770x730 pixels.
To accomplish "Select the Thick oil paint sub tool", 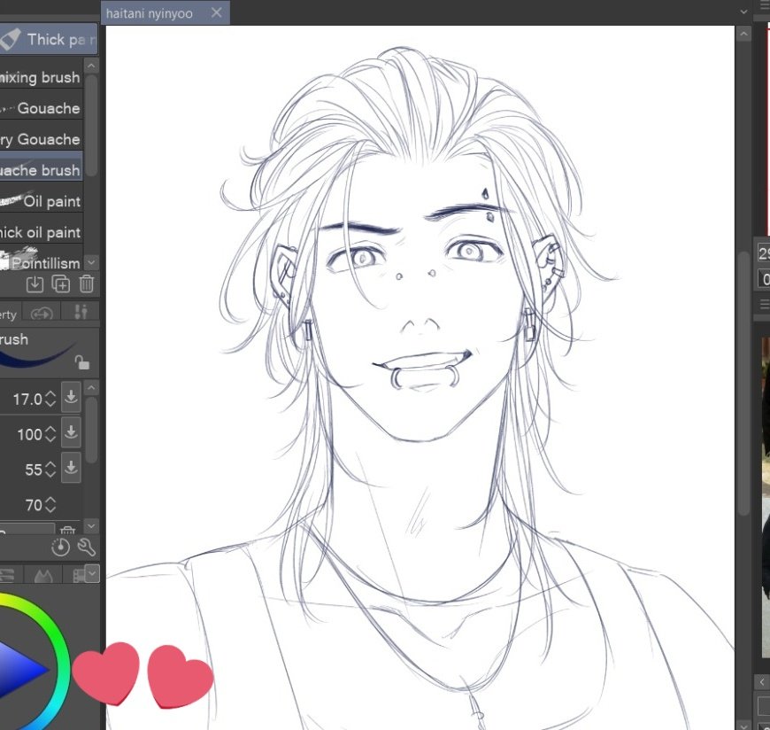I will [41, 232].
